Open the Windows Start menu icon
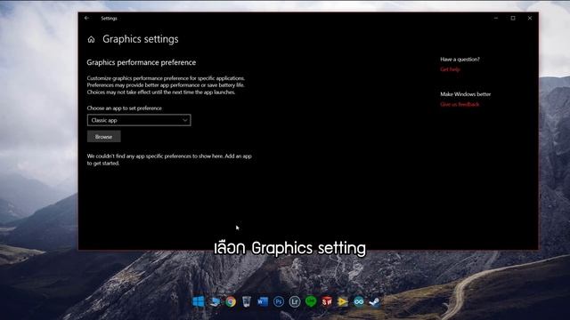 click(199, 301)
